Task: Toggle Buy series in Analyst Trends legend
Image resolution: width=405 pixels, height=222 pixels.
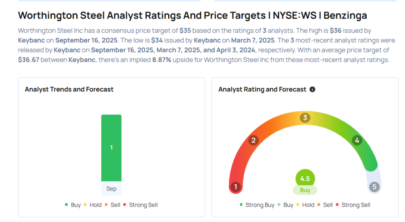Action: click(x=73, y=205)
